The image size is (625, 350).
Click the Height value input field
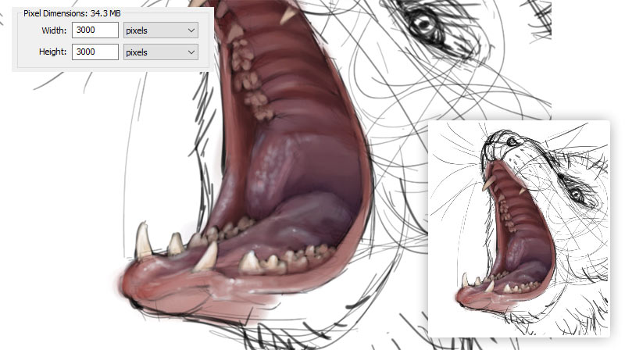[95, 52]
